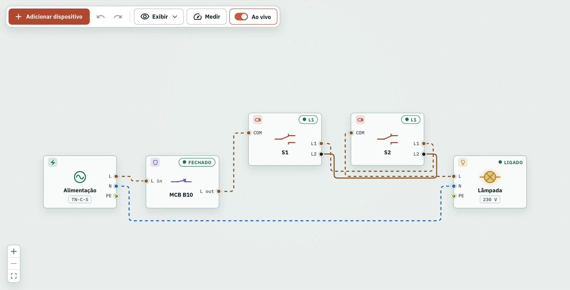This screenshot has width=570, height=290.
Task: Zoom in with the plus icon
Action: [x=14, y=251]
